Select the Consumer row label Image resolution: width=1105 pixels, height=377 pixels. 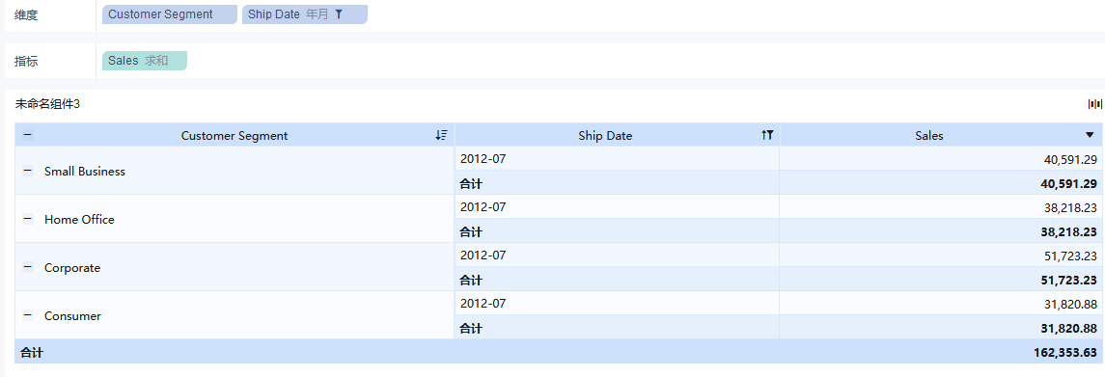click(72, 315)
